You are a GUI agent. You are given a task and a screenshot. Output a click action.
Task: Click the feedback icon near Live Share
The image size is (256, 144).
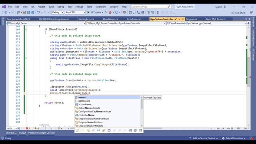point(251,12)
